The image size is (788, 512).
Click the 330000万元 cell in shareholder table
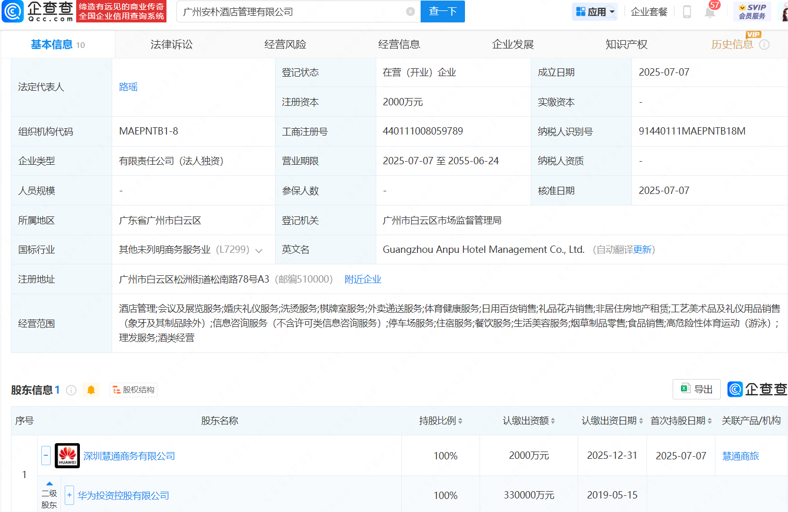point(529,495)
